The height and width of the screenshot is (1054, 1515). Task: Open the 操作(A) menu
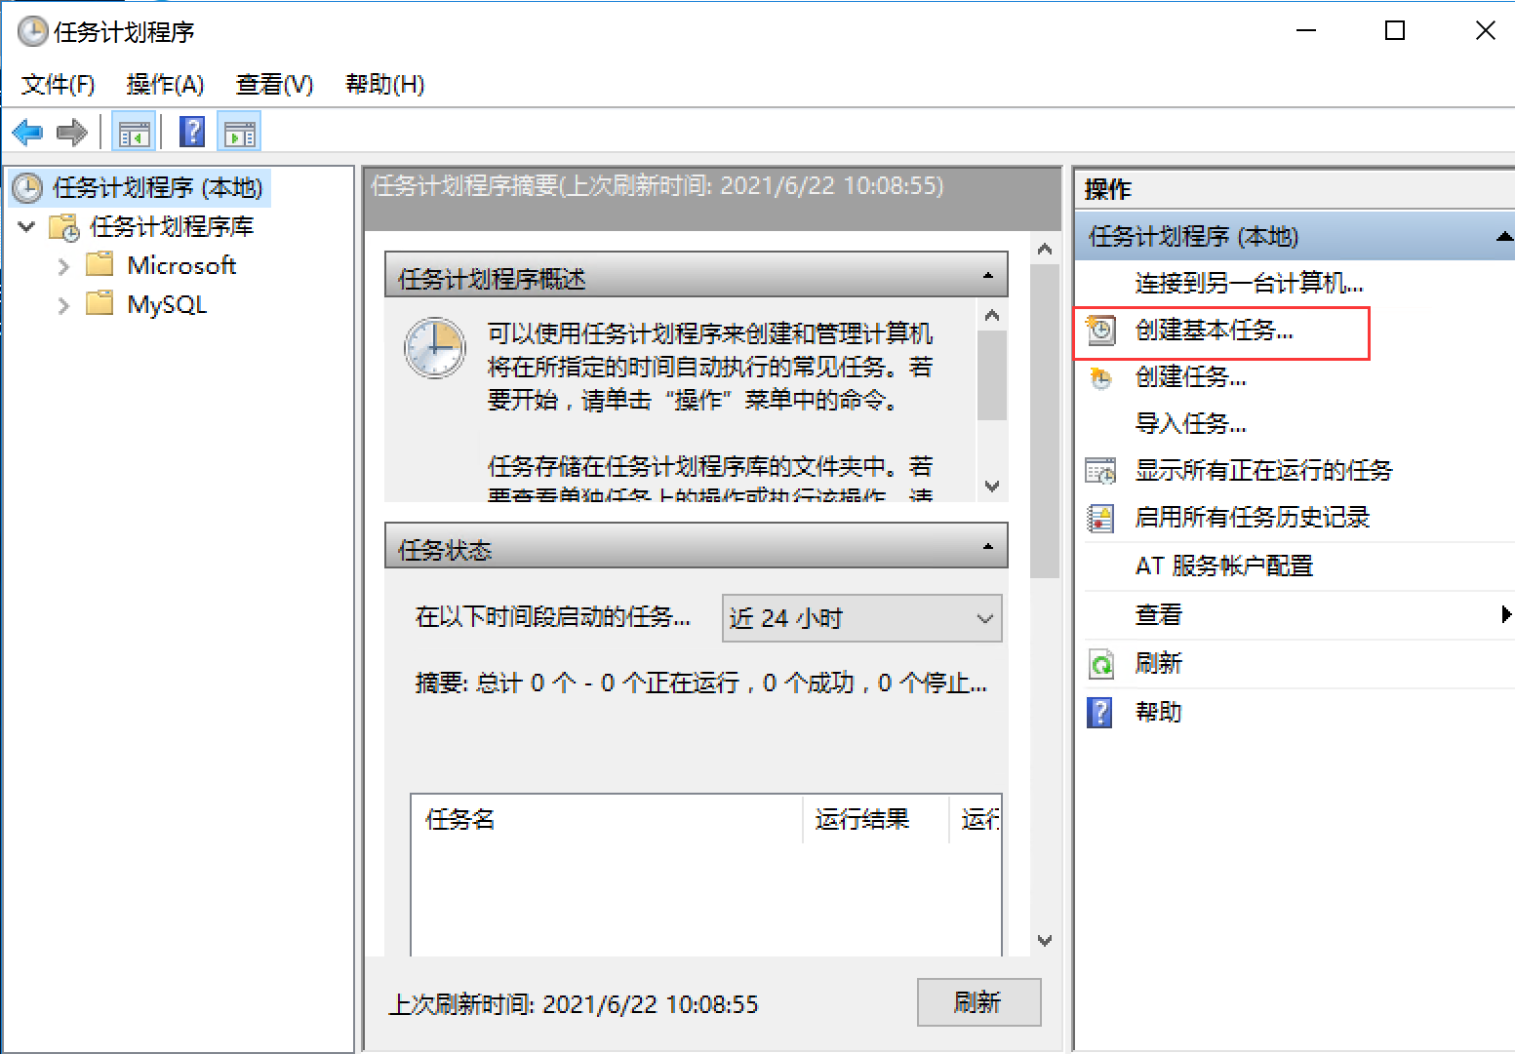(x=165, y=85)
